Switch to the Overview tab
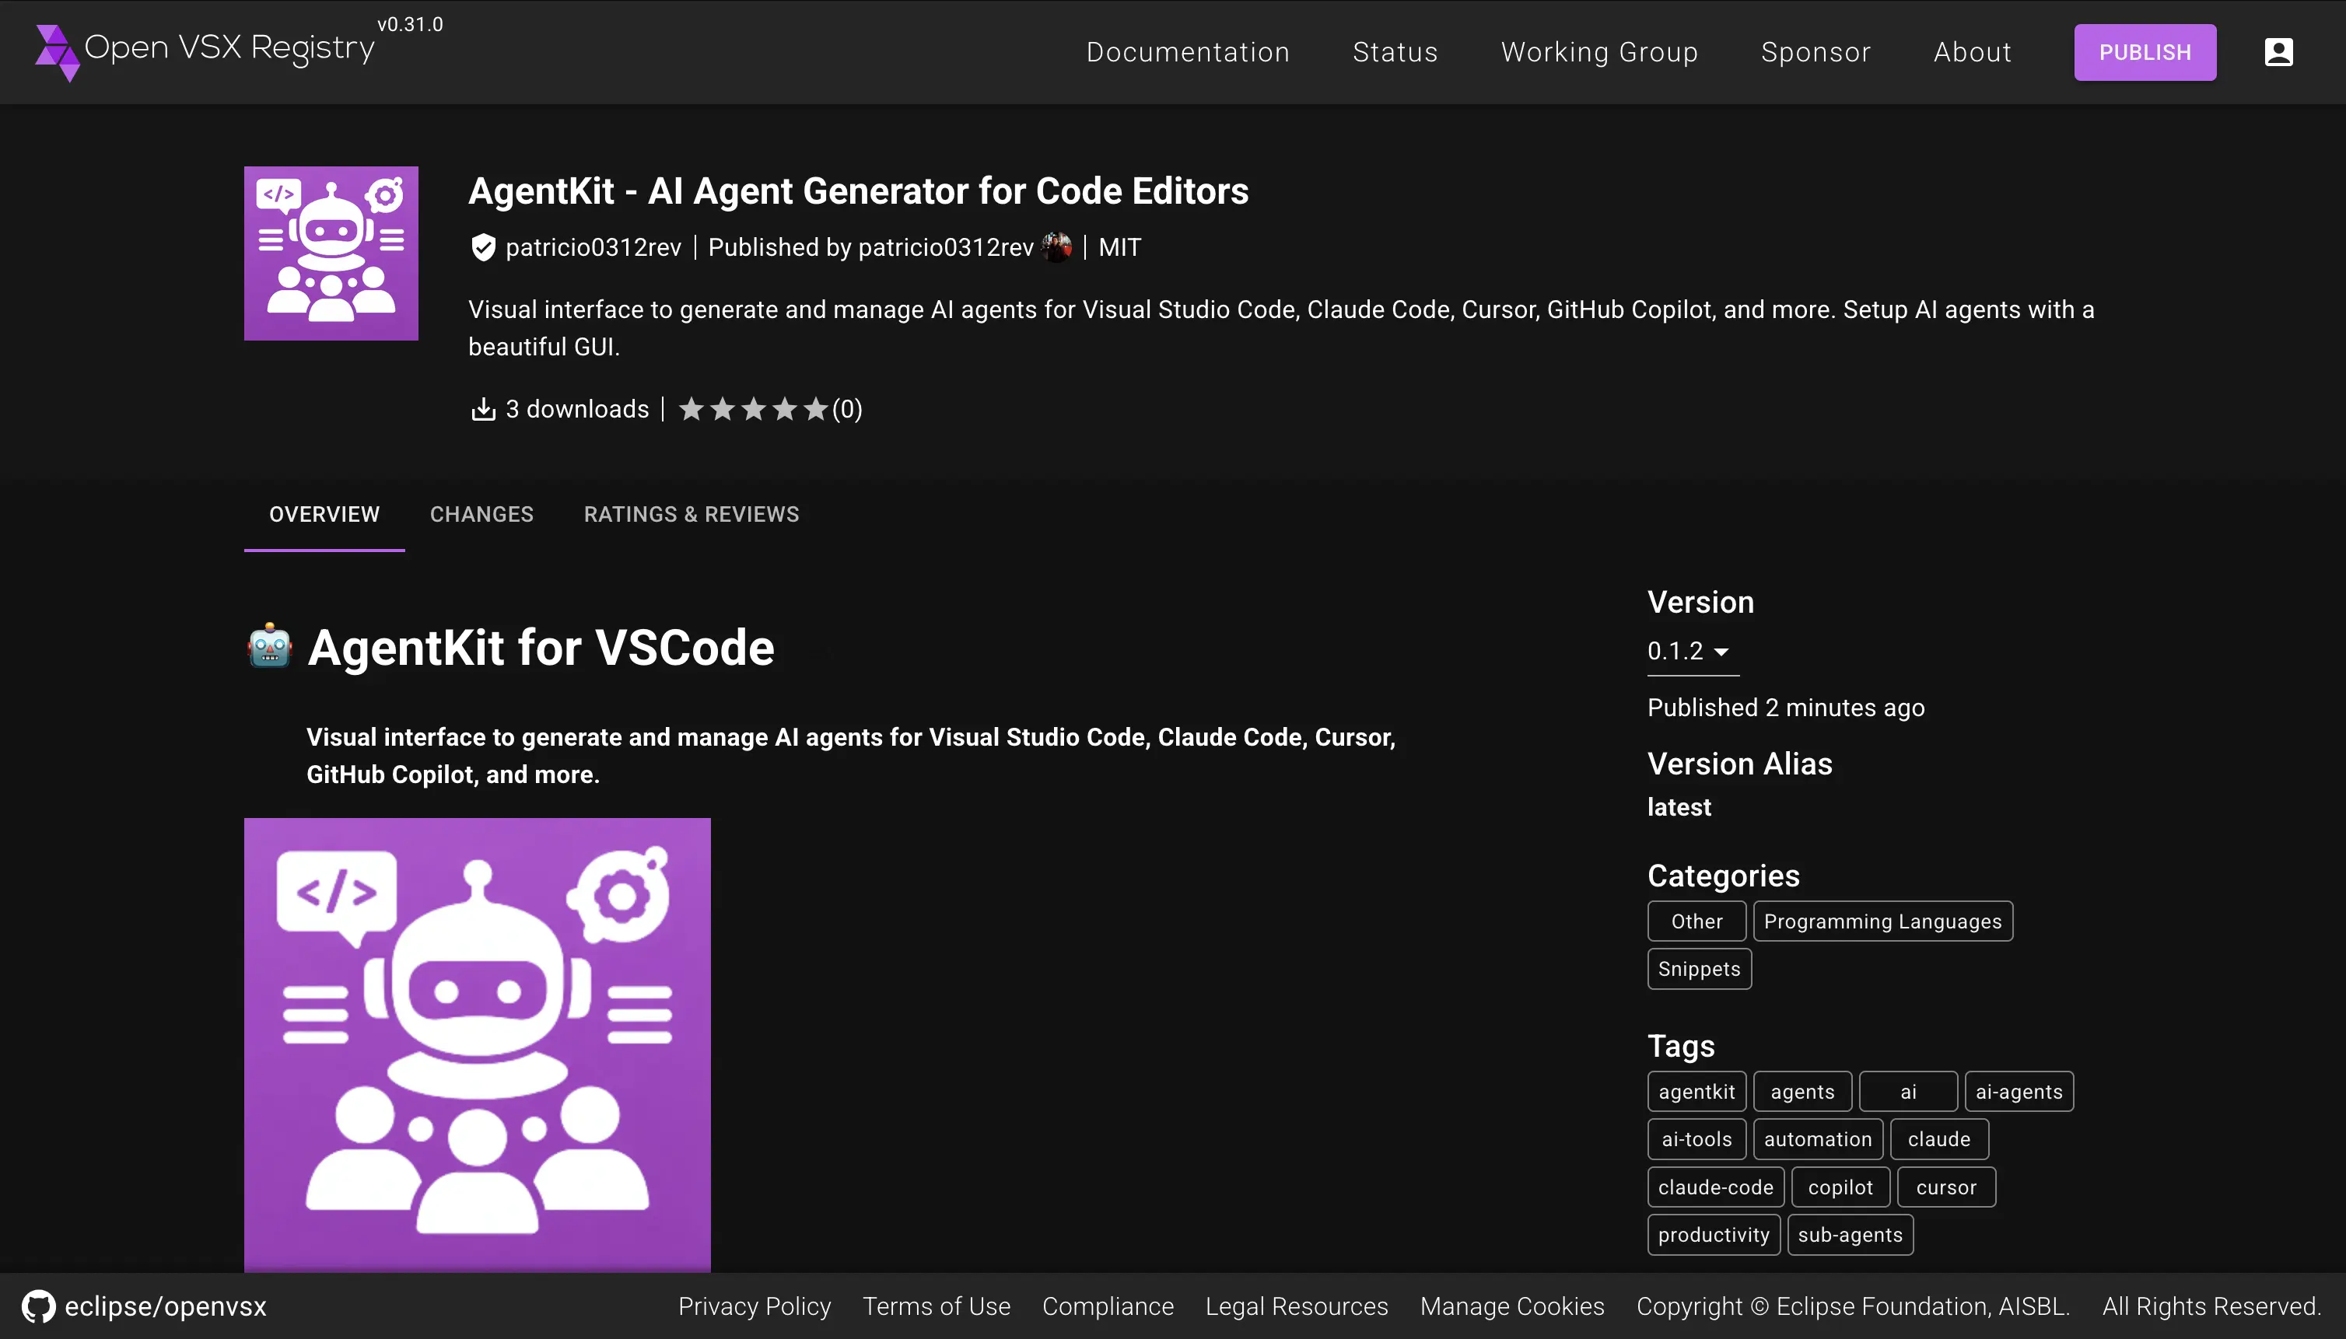Image resolution: width=2346 pixels, height=1339 pixels. 324,514
